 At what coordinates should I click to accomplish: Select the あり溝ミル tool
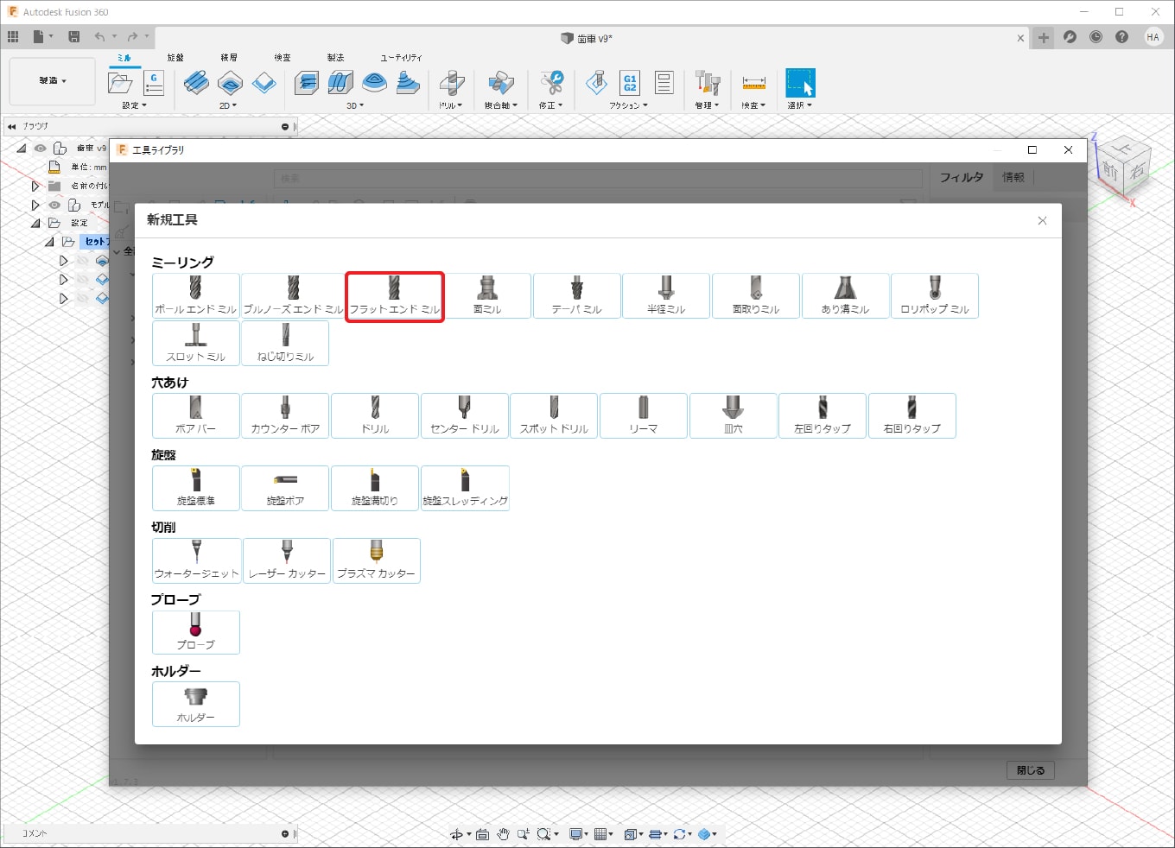(845, 296)
